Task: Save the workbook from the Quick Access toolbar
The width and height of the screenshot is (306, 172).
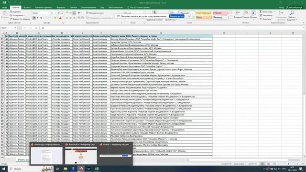Action: [4, 2]
